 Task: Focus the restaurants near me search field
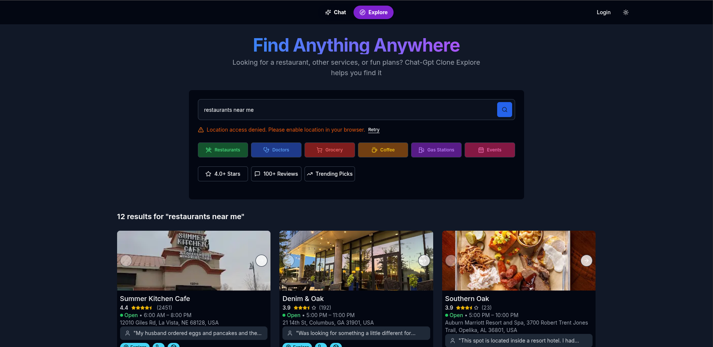pos(347,110)
